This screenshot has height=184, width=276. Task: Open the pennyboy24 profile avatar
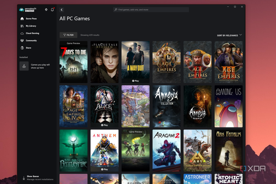click(x=21, y=10)
